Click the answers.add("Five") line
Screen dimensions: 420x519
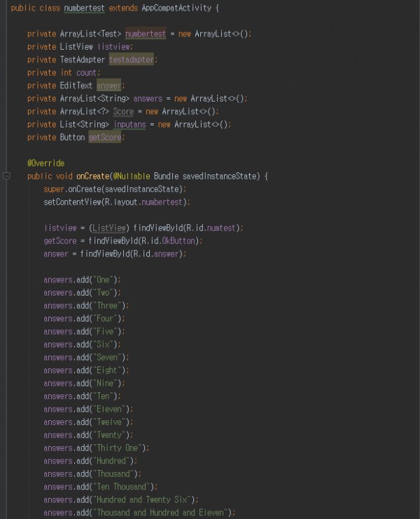(x=84, y=331)
